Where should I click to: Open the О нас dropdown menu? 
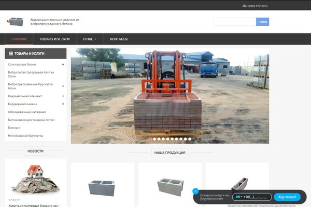(x=90, y=39)
